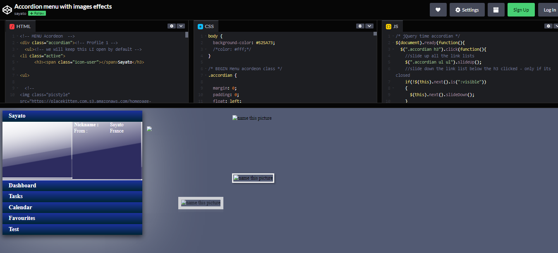Click the Sign Up button
Image resolution: width=558 pixels, height=253 pixels.
tap(521, 9)
